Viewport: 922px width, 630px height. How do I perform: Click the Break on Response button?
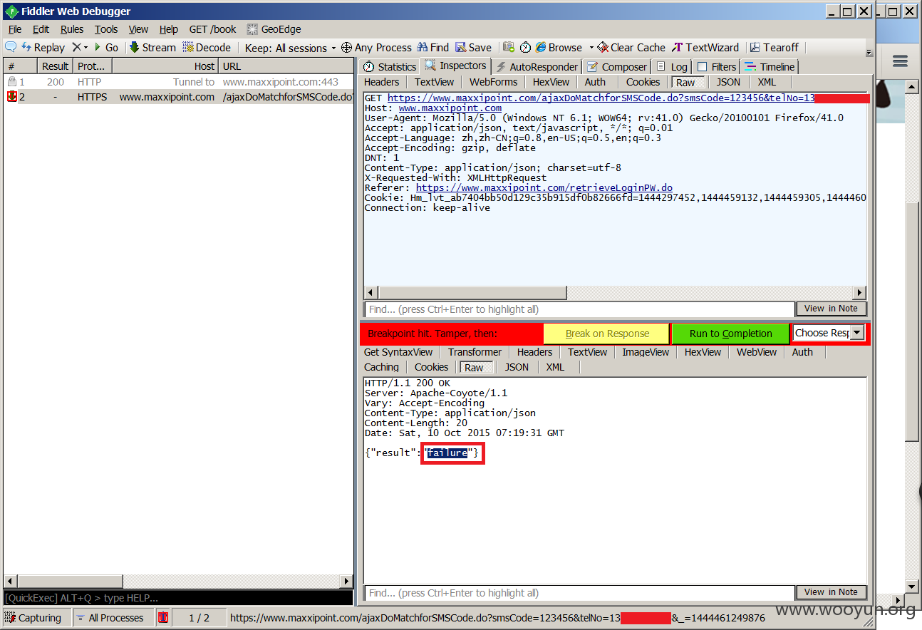(607, 334)
